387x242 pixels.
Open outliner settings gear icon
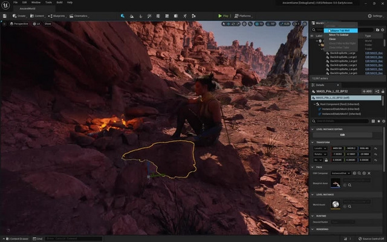383,30
